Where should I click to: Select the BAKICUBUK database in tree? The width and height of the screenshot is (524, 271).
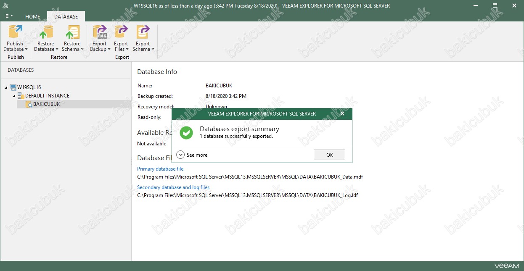(46, 104)
